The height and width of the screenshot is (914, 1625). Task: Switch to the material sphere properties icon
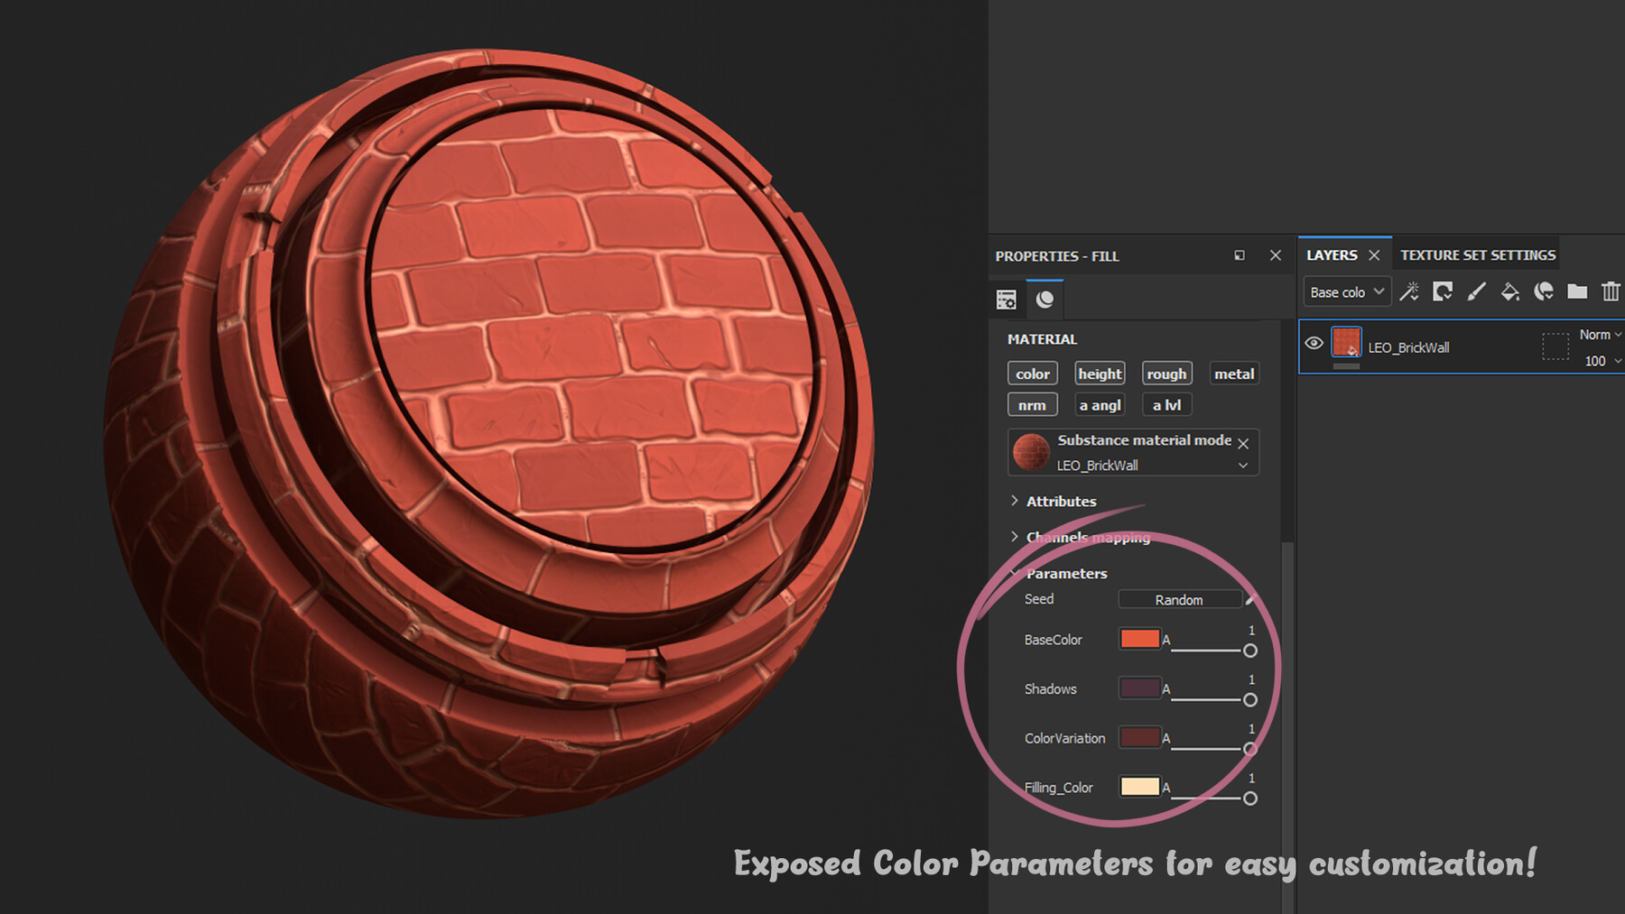tap(1045, 299)
